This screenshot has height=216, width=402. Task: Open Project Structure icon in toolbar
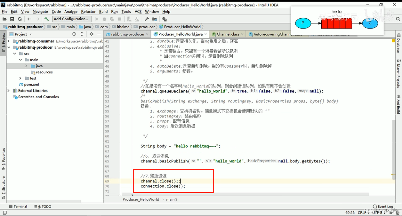point(155,19)
